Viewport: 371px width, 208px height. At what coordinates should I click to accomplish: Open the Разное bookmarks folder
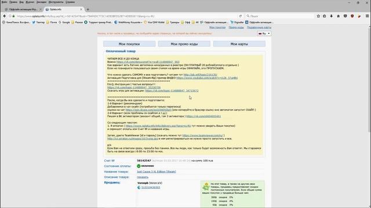point(77,23)
